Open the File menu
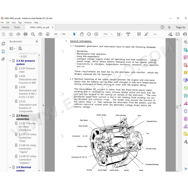The width and height of the screenshot is (188, 188). point(2,22)
